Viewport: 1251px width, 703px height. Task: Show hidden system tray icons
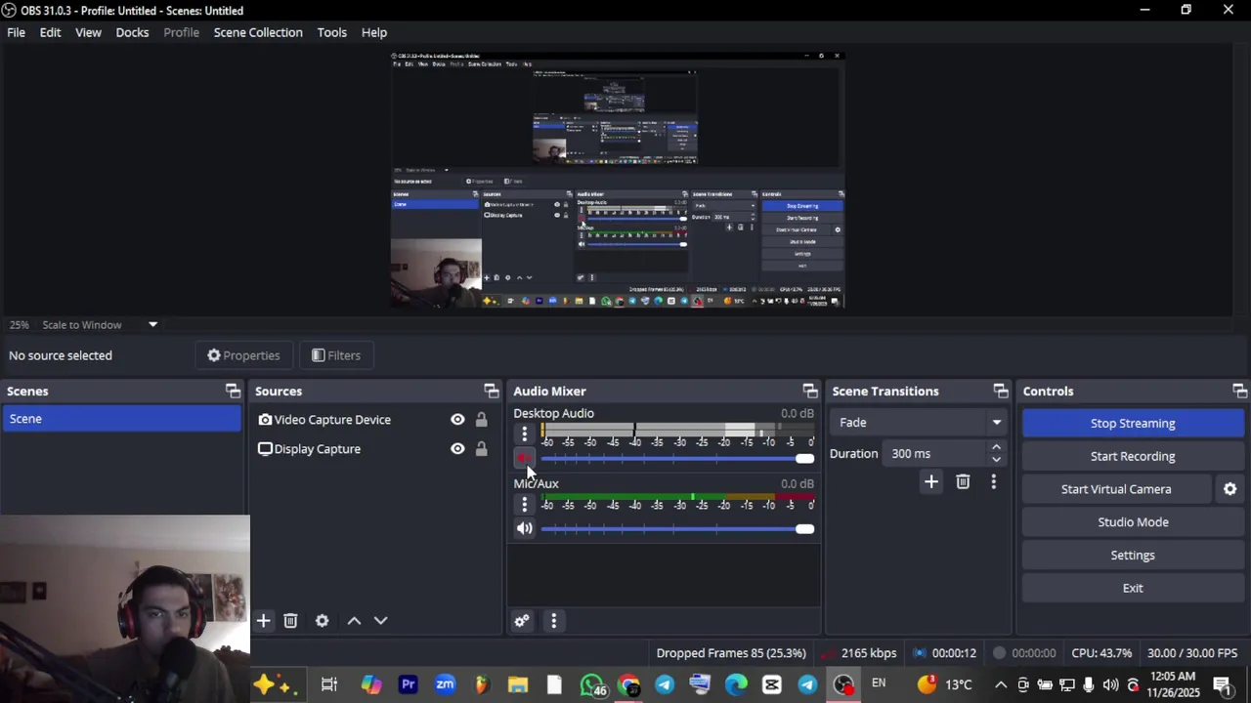(x=1001, y=684)
